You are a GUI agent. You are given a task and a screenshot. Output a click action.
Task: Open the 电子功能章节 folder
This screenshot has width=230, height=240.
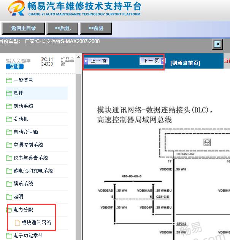28,235
